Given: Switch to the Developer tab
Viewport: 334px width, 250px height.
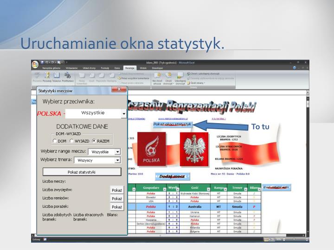Looking at the screenshot, I should [x=157, y=68].
